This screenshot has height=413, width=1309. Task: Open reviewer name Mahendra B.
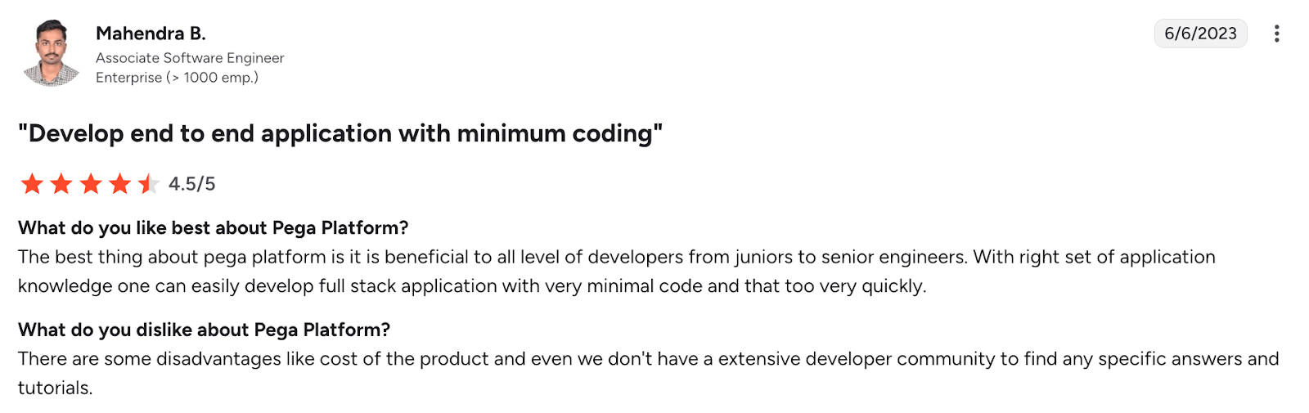coord(151,34)
